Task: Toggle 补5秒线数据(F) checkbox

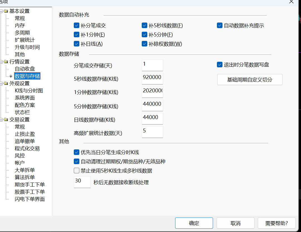Action: click(144, 25)
